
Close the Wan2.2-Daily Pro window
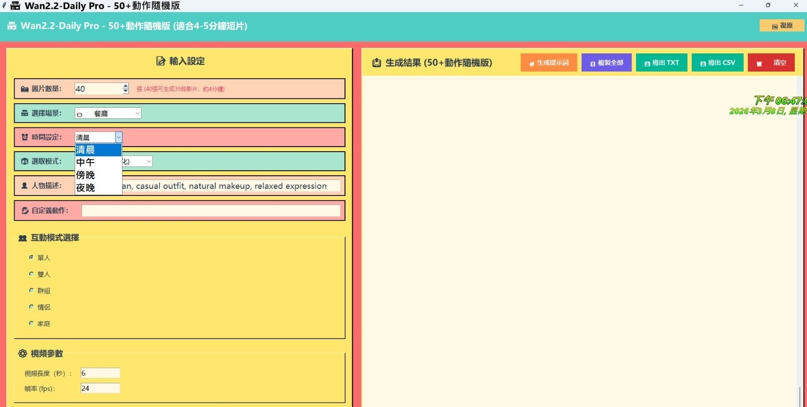[x=796, y=6]
